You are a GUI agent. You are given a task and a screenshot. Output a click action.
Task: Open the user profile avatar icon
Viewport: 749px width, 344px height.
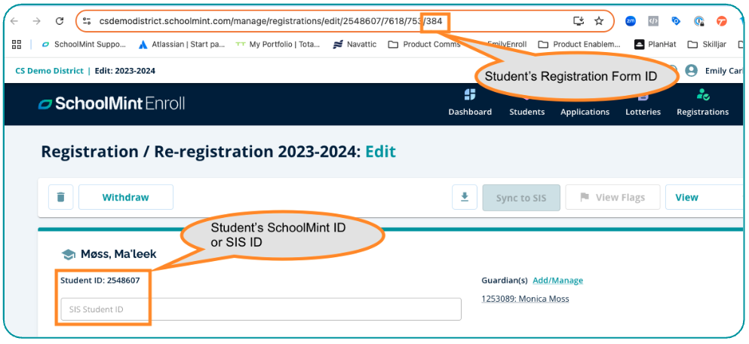[x=691, y=71]
